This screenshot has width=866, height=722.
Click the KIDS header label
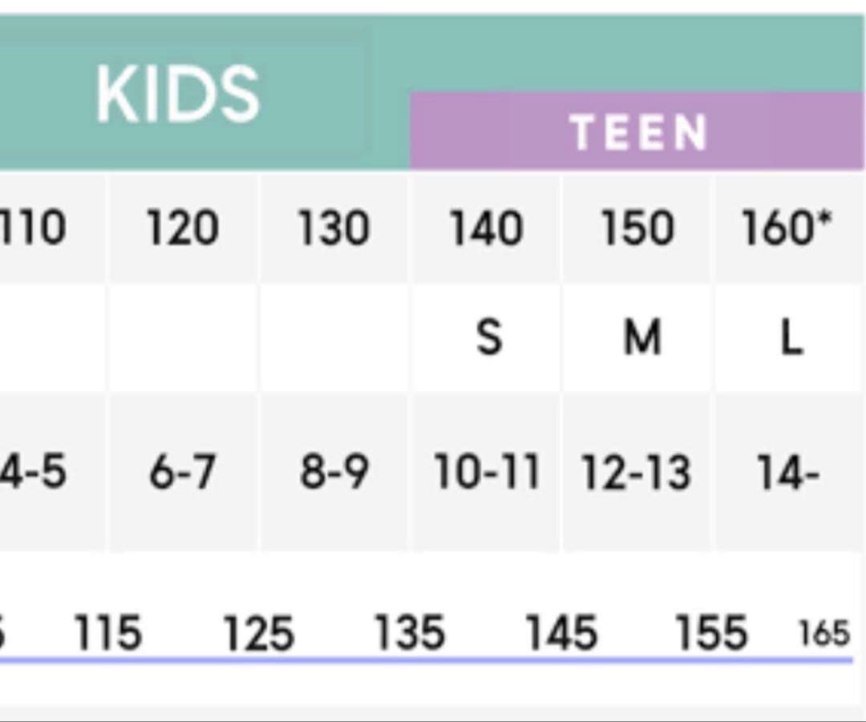point(178,95)
